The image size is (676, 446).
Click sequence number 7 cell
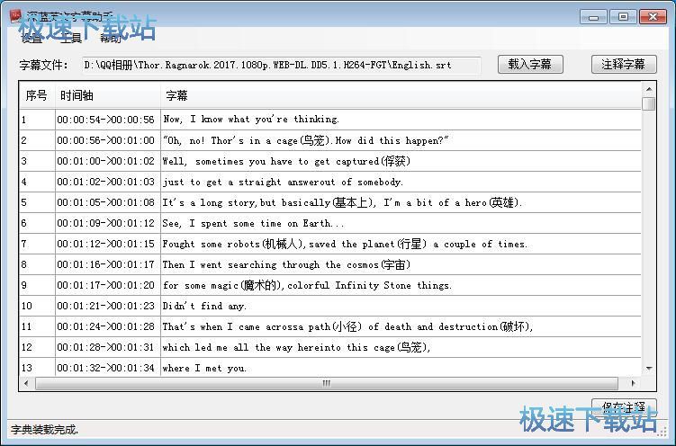click(x=37, y=244)
